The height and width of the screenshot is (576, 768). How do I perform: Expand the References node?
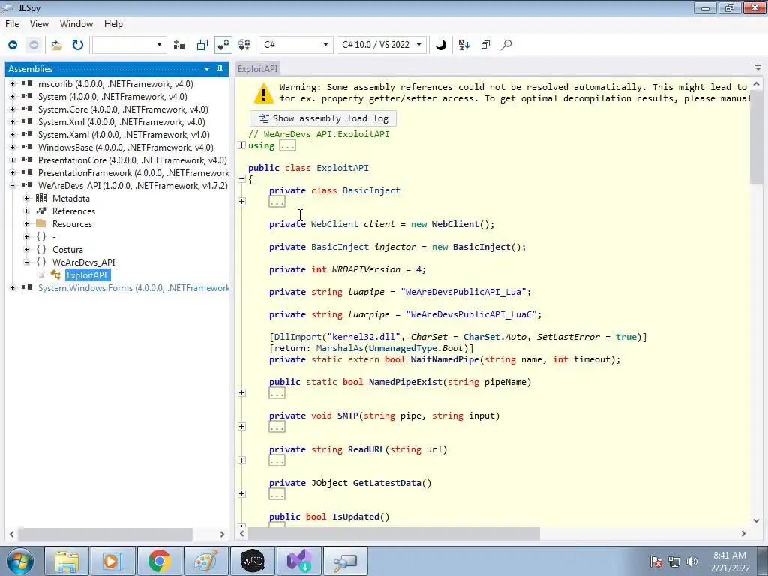click(27, 211)
